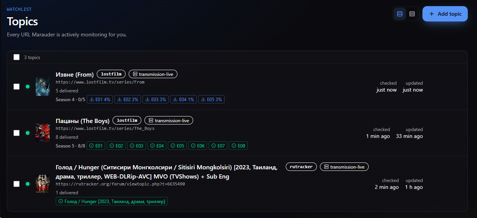Viewport: 477px width, 218px height.
Task: Click transmission-live badge on Извне (From)
Action: tap(153, 74)
